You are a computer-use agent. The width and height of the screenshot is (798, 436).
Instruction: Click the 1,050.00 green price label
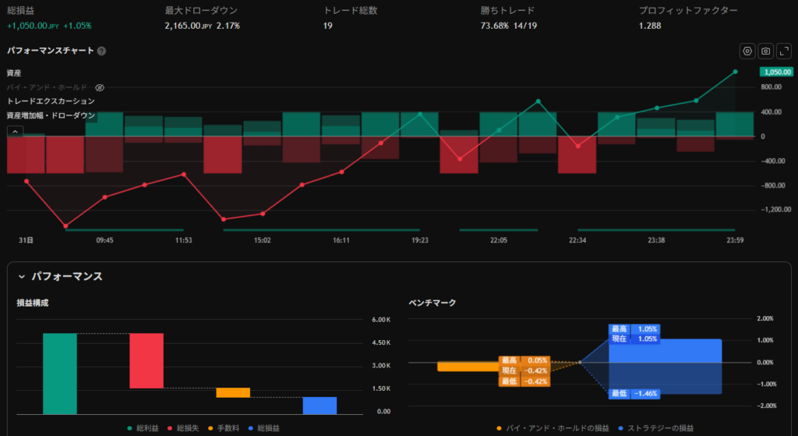778,72
